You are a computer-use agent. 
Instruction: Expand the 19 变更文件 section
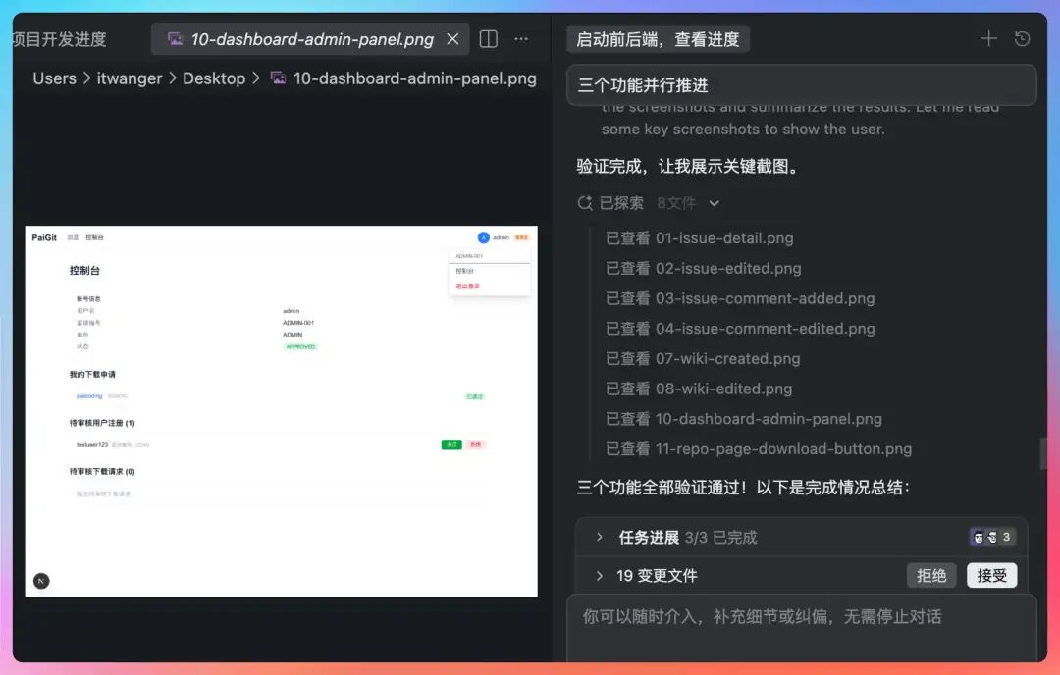click(600, 576)
